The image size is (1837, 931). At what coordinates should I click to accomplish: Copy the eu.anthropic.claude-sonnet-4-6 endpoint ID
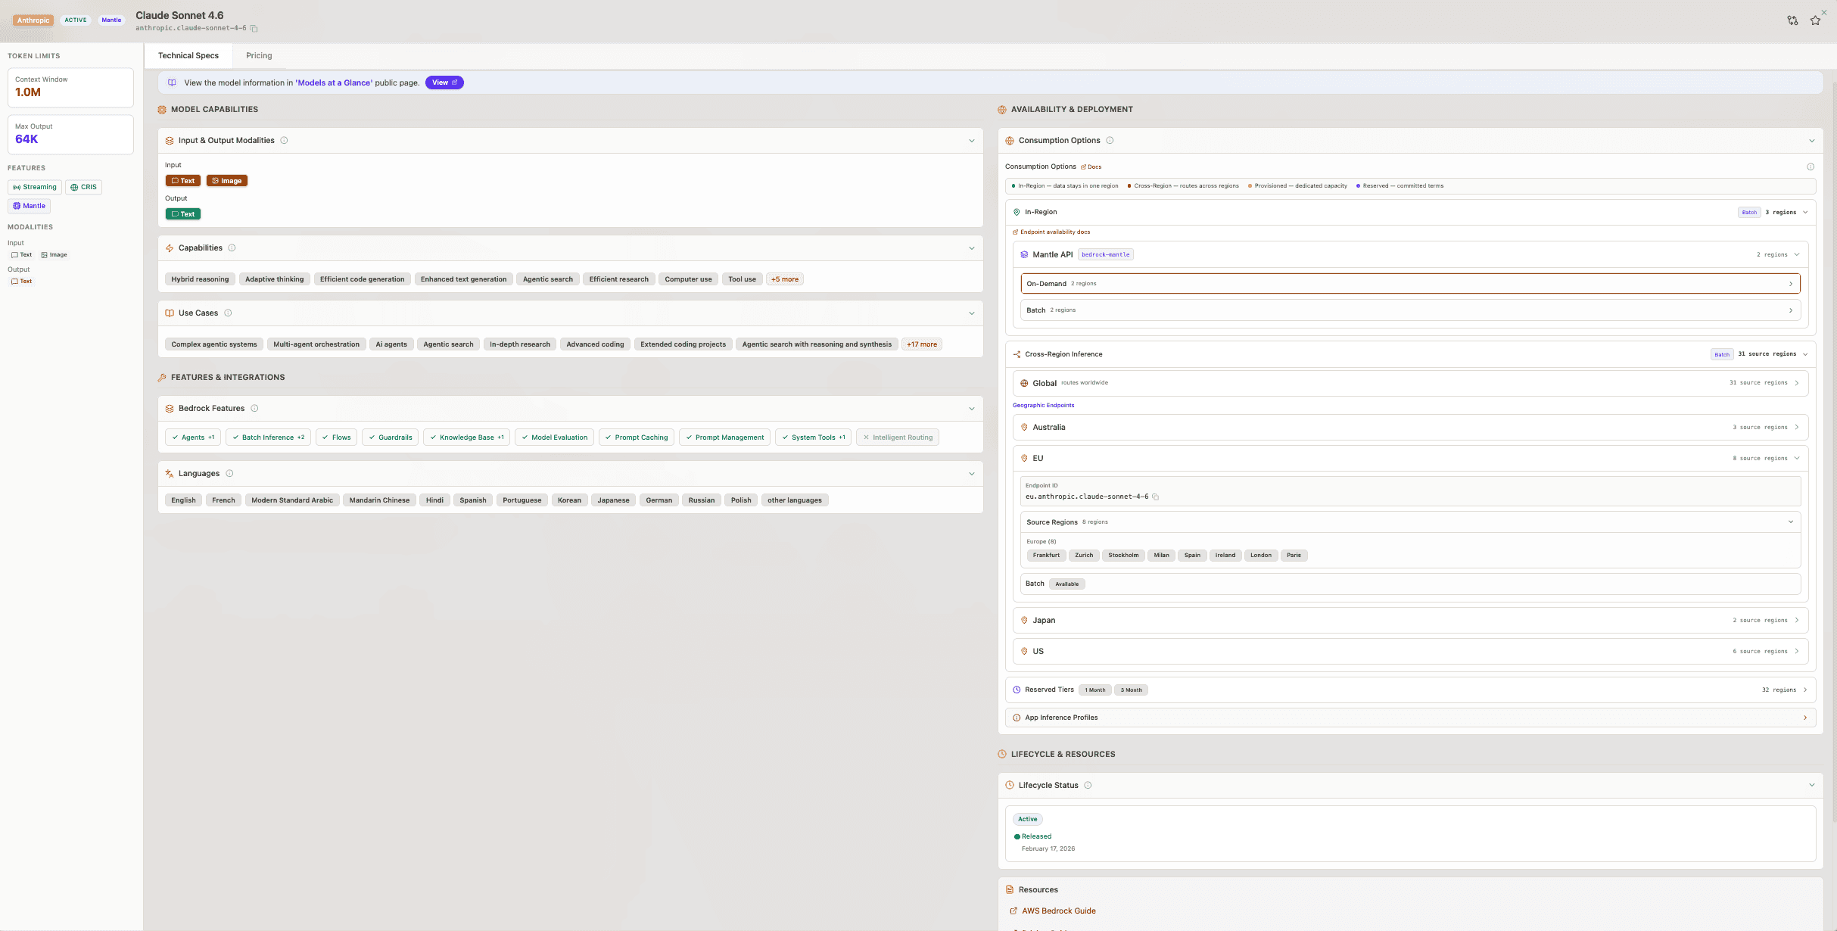1156,497
